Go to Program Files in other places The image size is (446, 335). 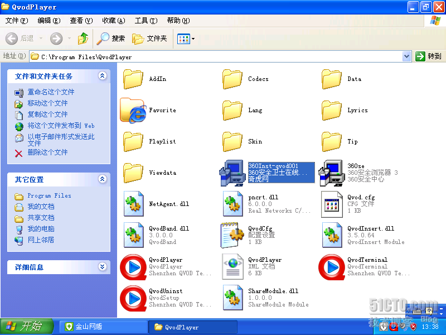(x=49, y=196)
